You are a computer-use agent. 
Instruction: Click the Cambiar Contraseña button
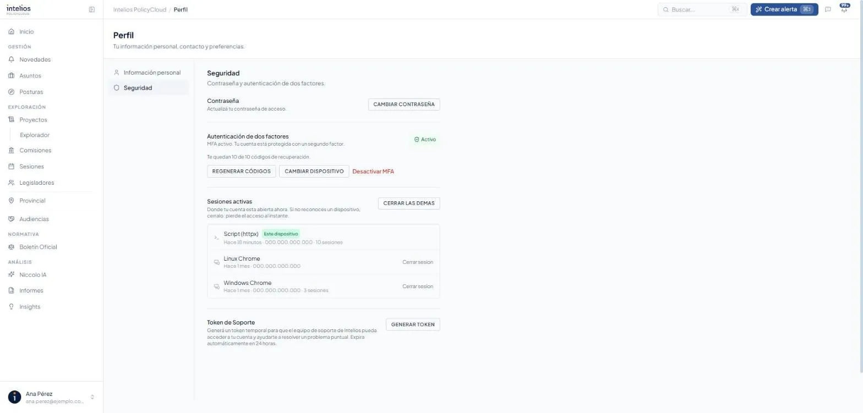pos(404,104)
